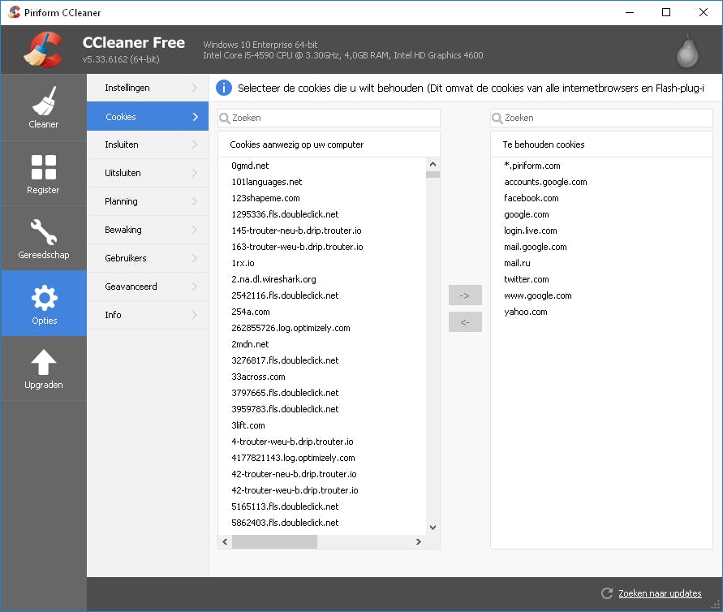The width and height of the screenshot is (723, 612).
Task: Expand the Geavanceerd chevron arrow
Action: [195, 287]
